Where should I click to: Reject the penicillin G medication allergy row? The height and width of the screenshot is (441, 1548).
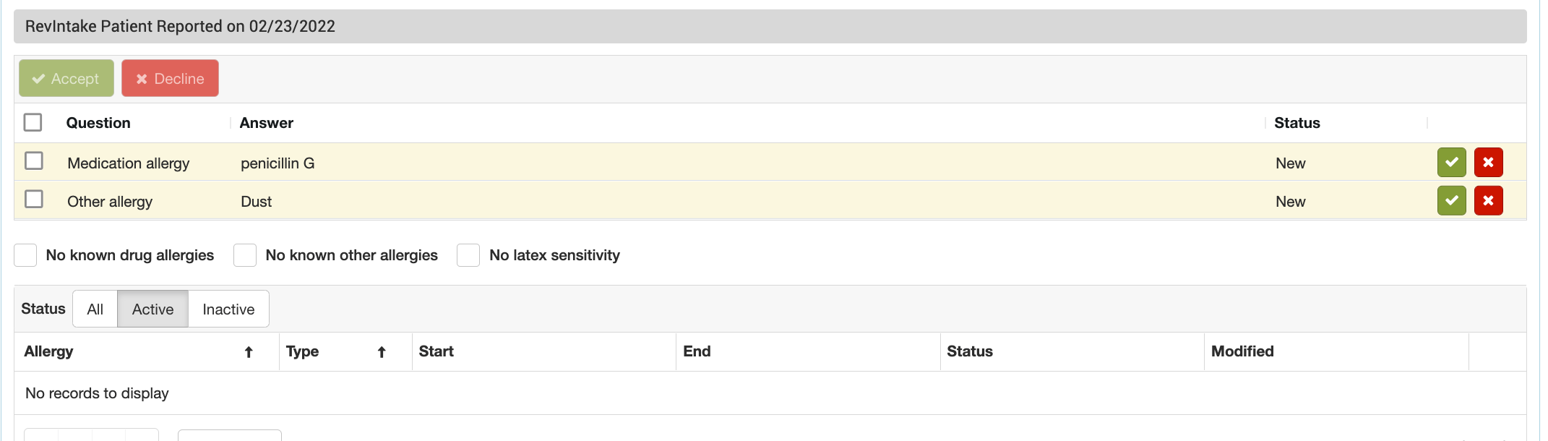point(1488,163)
